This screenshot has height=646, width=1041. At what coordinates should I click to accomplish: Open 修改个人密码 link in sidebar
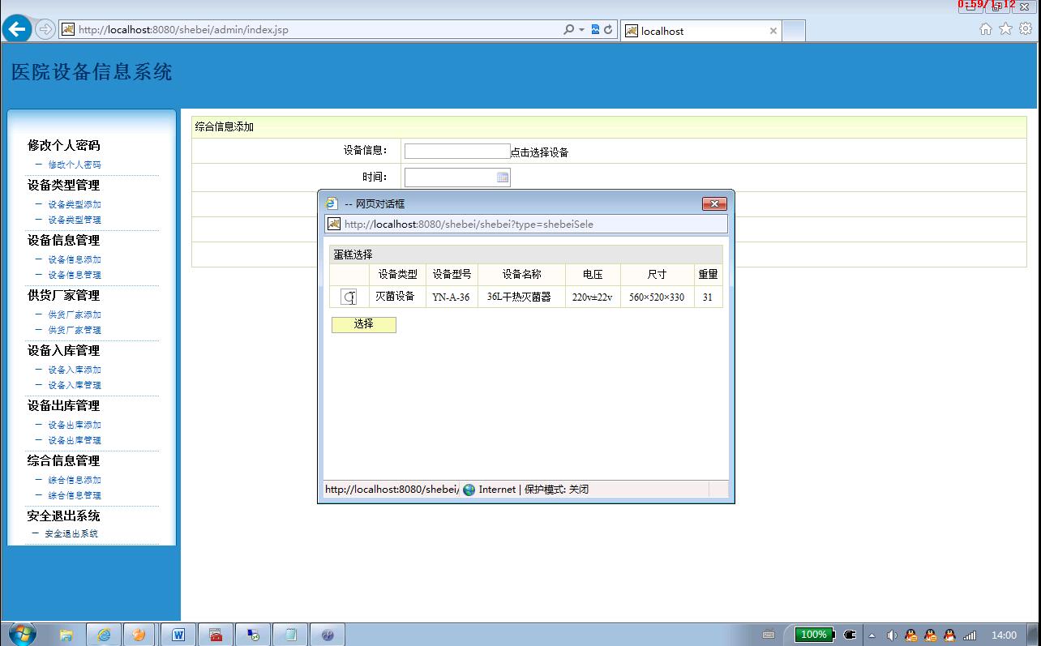coord(75,165)
